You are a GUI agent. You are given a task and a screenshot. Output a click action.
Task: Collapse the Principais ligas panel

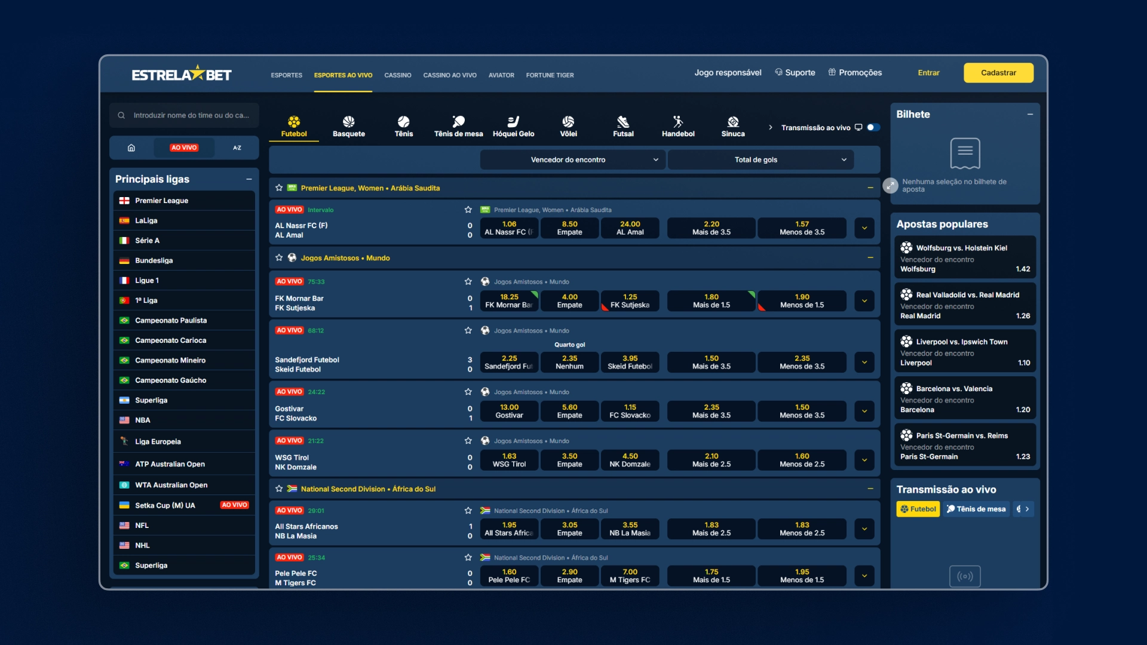(x=249, y=179)
